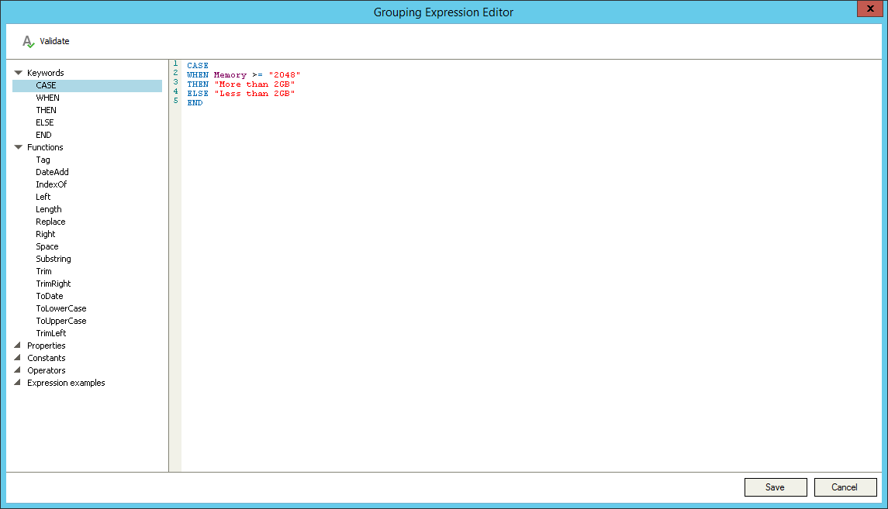888x509 pixels.
Task: Click line number 3 in the gutter
Action: point(175,82)
